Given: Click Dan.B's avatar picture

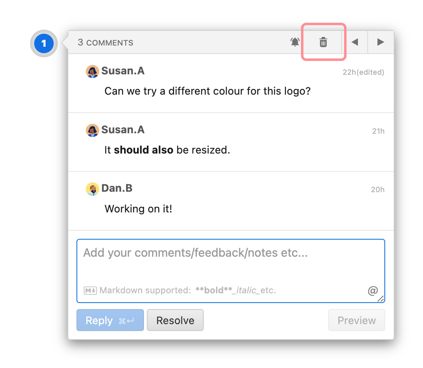Looking at the screenshot, I should point(93,189).
